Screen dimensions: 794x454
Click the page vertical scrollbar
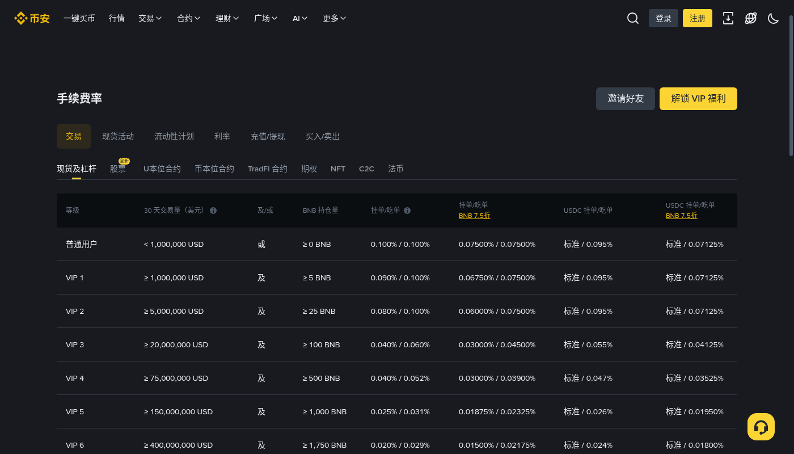(x=791, y=85)
